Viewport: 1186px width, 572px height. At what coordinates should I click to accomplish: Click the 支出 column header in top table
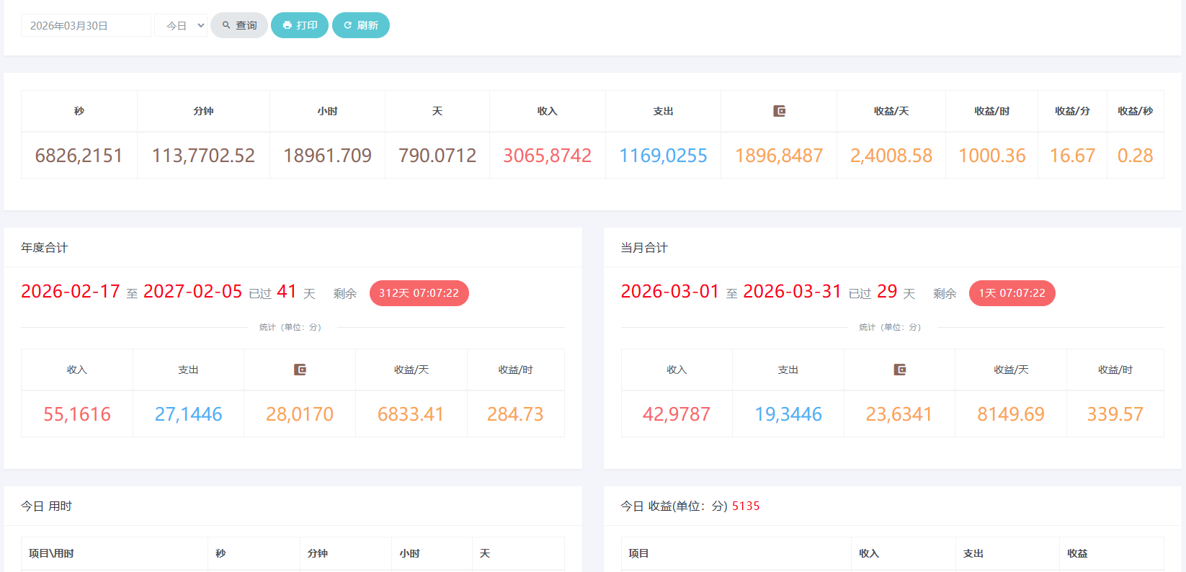coord(663,111)
